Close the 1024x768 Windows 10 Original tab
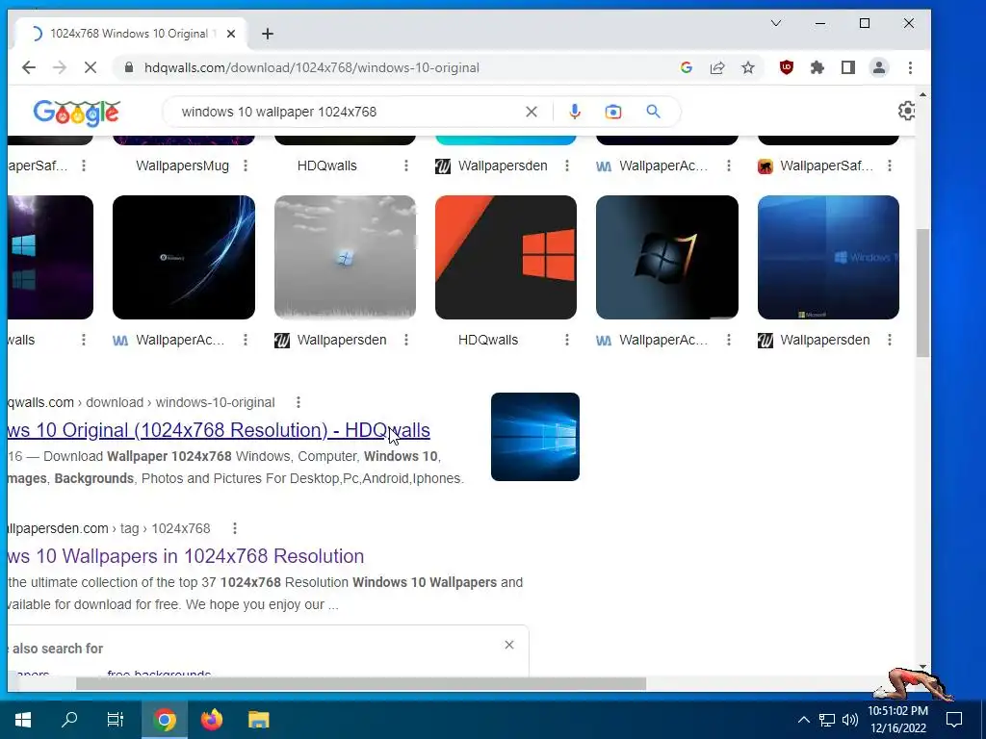Viewport: 986px width, 739px height. 231,34
